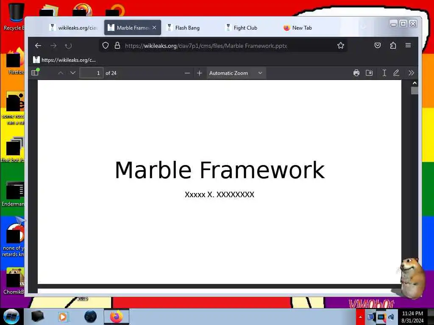Open Firefox from the taskbar
The width and height of the screenshot is (434, 325).
[x=117, y=317]
